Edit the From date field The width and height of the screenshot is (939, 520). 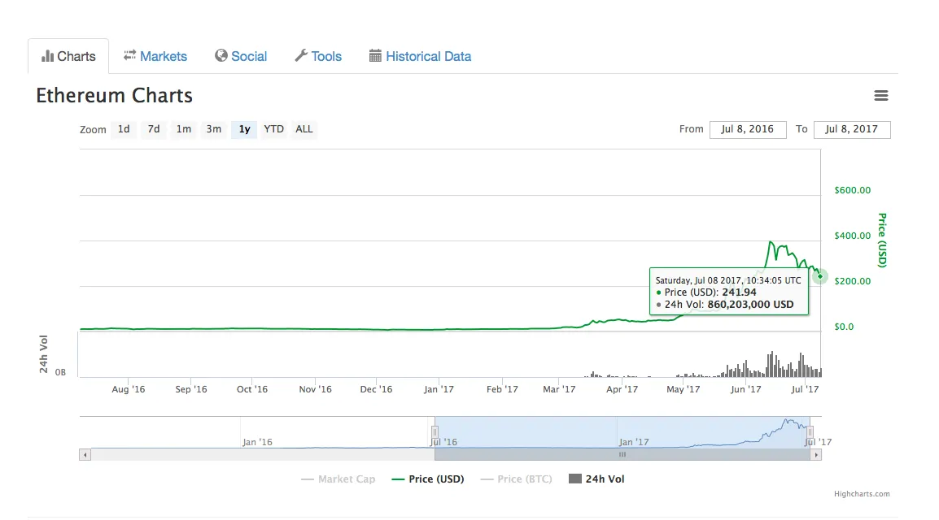(x=747, y=129)
